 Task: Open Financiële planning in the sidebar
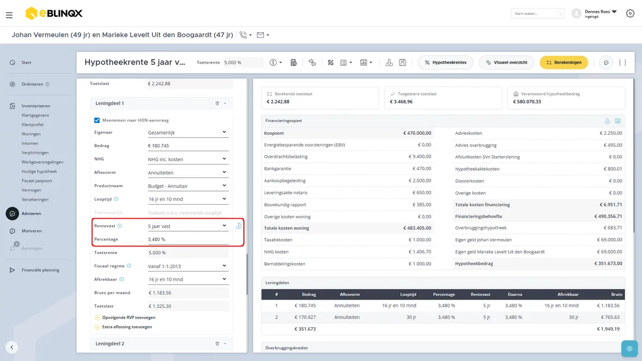click(41, 270)
